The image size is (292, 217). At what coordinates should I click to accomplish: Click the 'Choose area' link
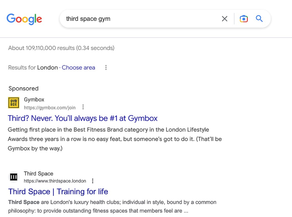click(78, 67)
